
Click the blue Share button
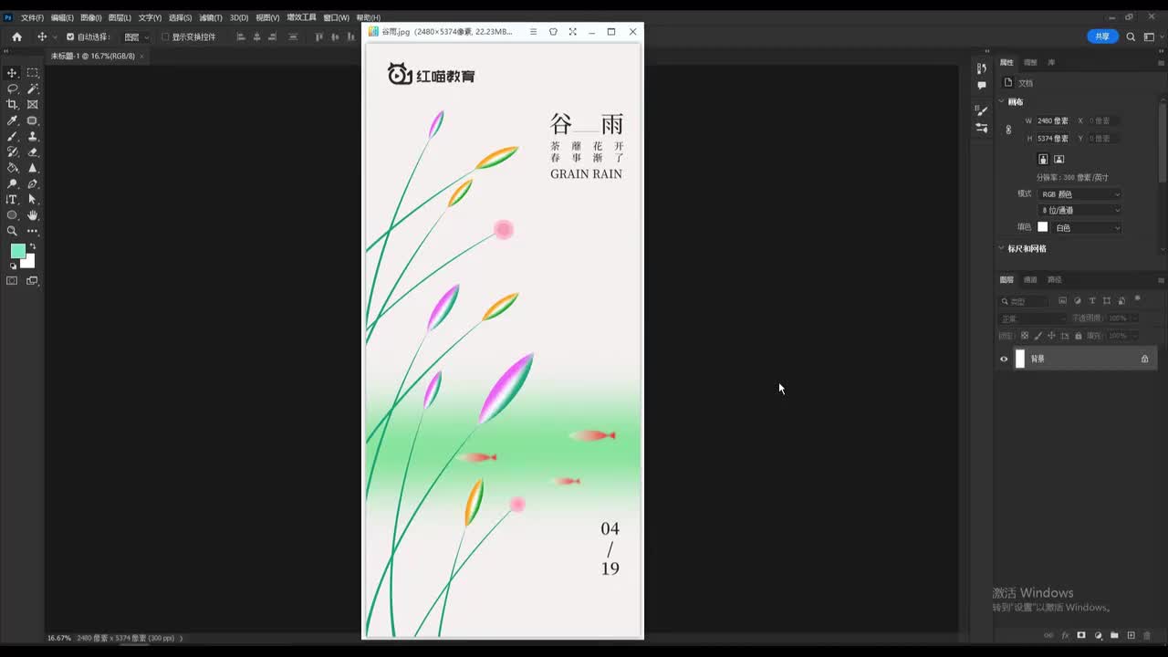click(1102, 36)
